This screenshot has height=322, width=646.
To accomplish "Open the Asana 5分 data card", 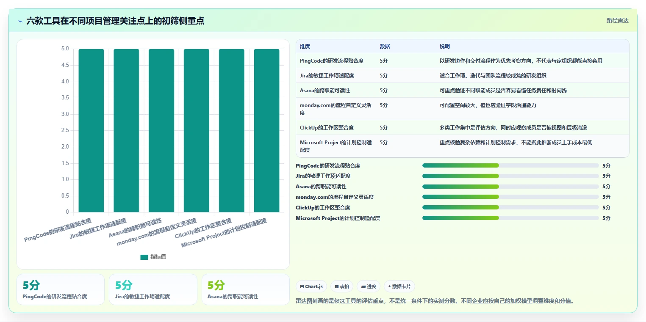I will click(x=246, y=289).
